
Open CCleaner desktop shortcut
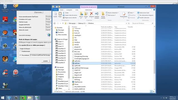pyautogui.click(x=5, y=73)
